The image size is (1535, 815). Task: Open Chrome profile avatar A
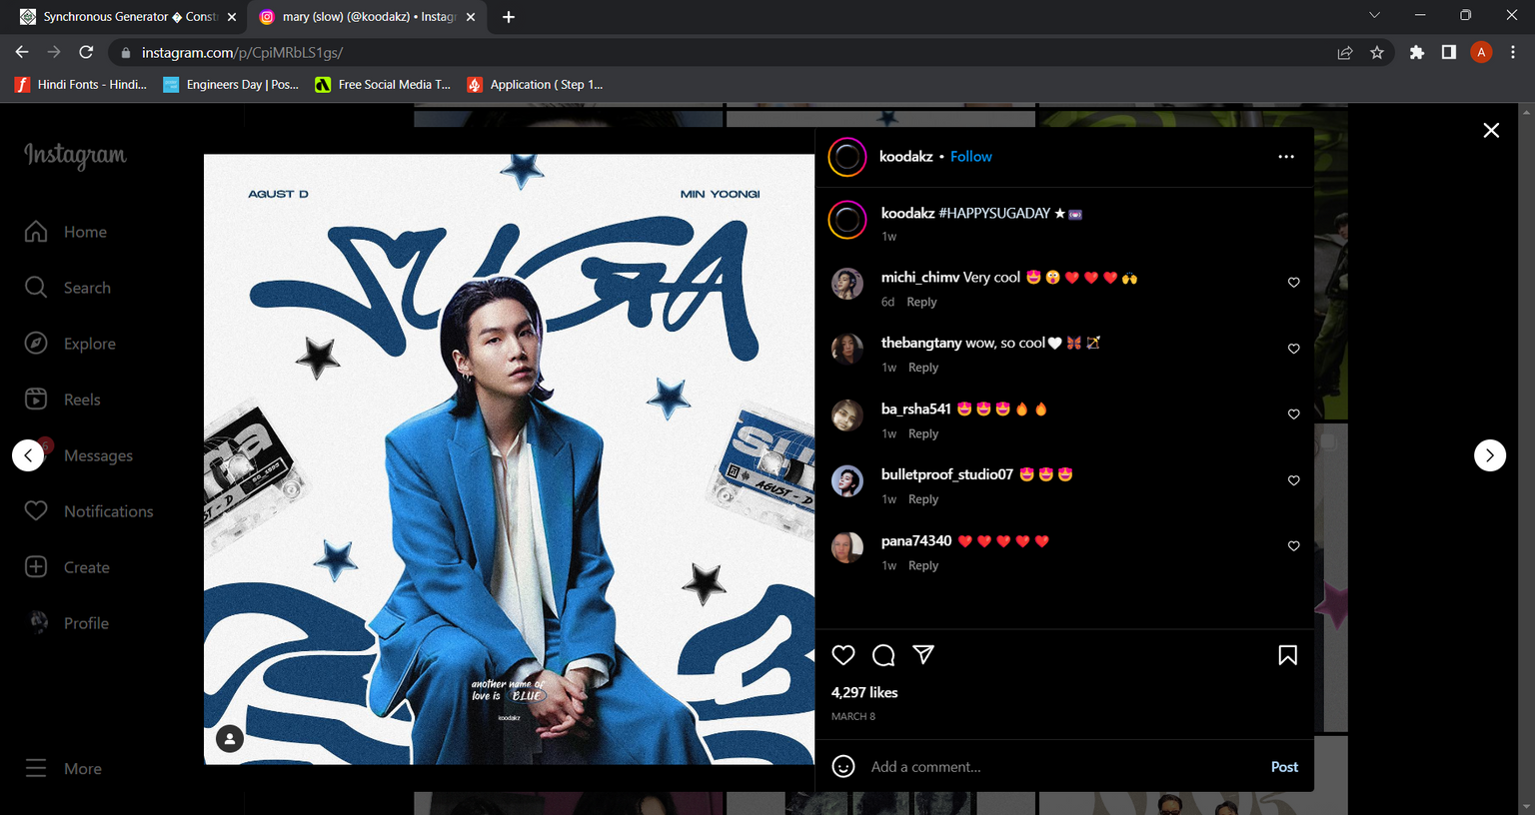click(1481, 52)
